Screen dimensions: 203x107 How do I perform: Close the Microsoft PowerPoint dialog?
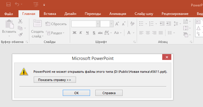[167, 57]
